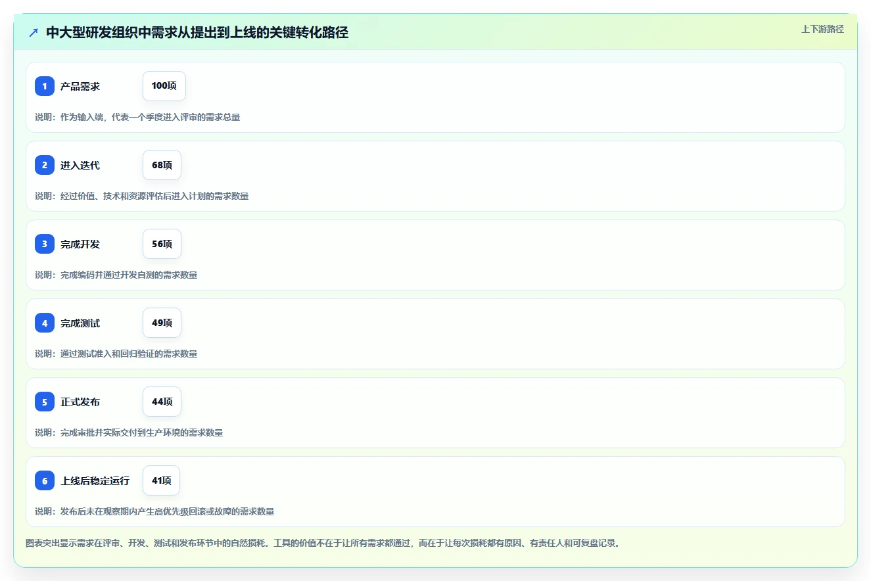Click the 56项 value chip
The width and height of the screenshot is (871, 581).
click(162, 244)
